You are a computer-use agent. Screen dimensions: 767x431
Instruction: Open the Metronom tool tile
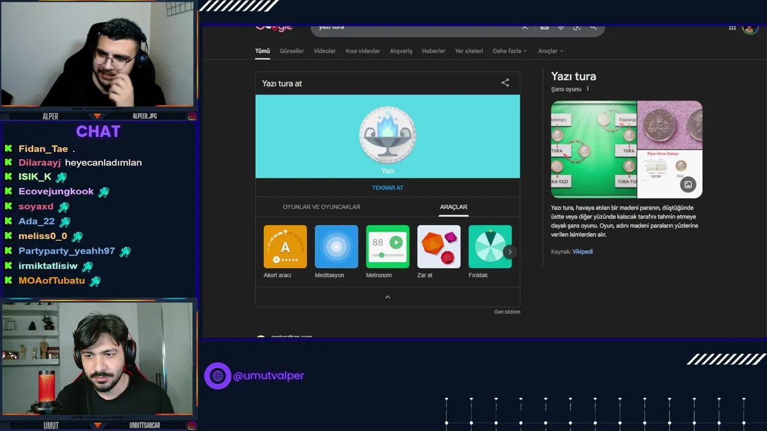pos(388,247)
